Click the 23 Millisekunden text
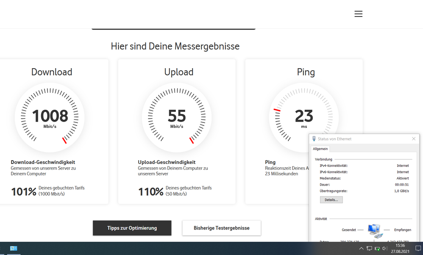 coord(281,174)
